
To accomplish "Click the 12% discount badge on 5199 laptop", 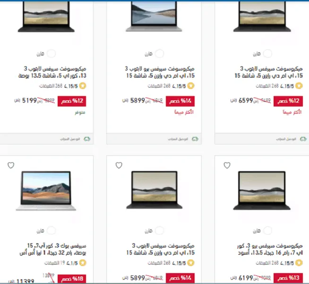I will coord(72,101).
